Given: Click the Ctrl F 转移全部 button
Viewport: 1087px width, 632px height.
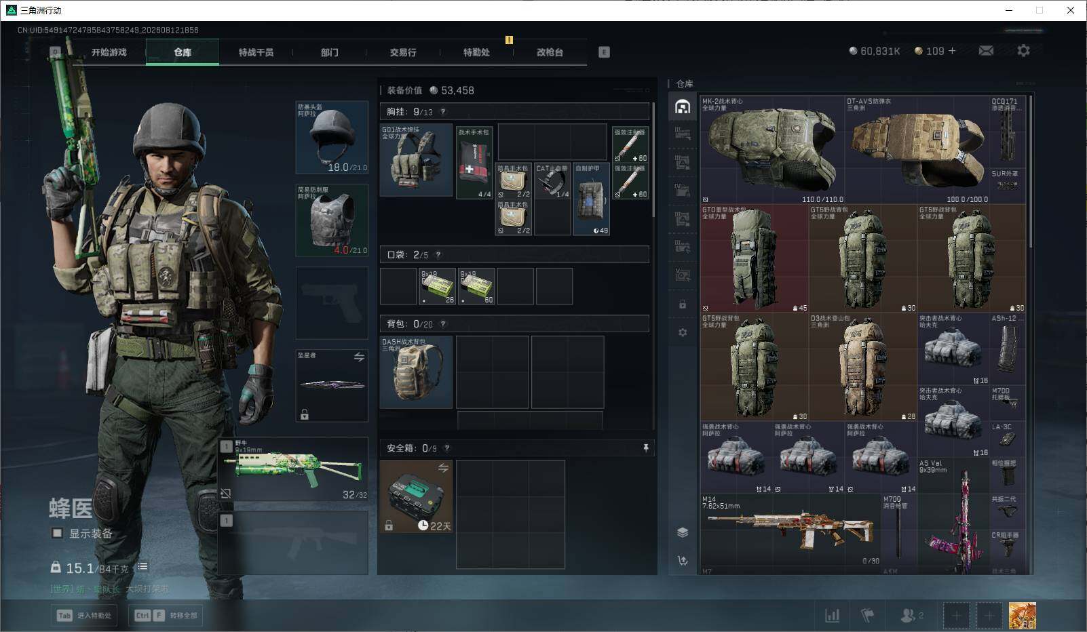Looking at the screenshot, I should [166, 616].
